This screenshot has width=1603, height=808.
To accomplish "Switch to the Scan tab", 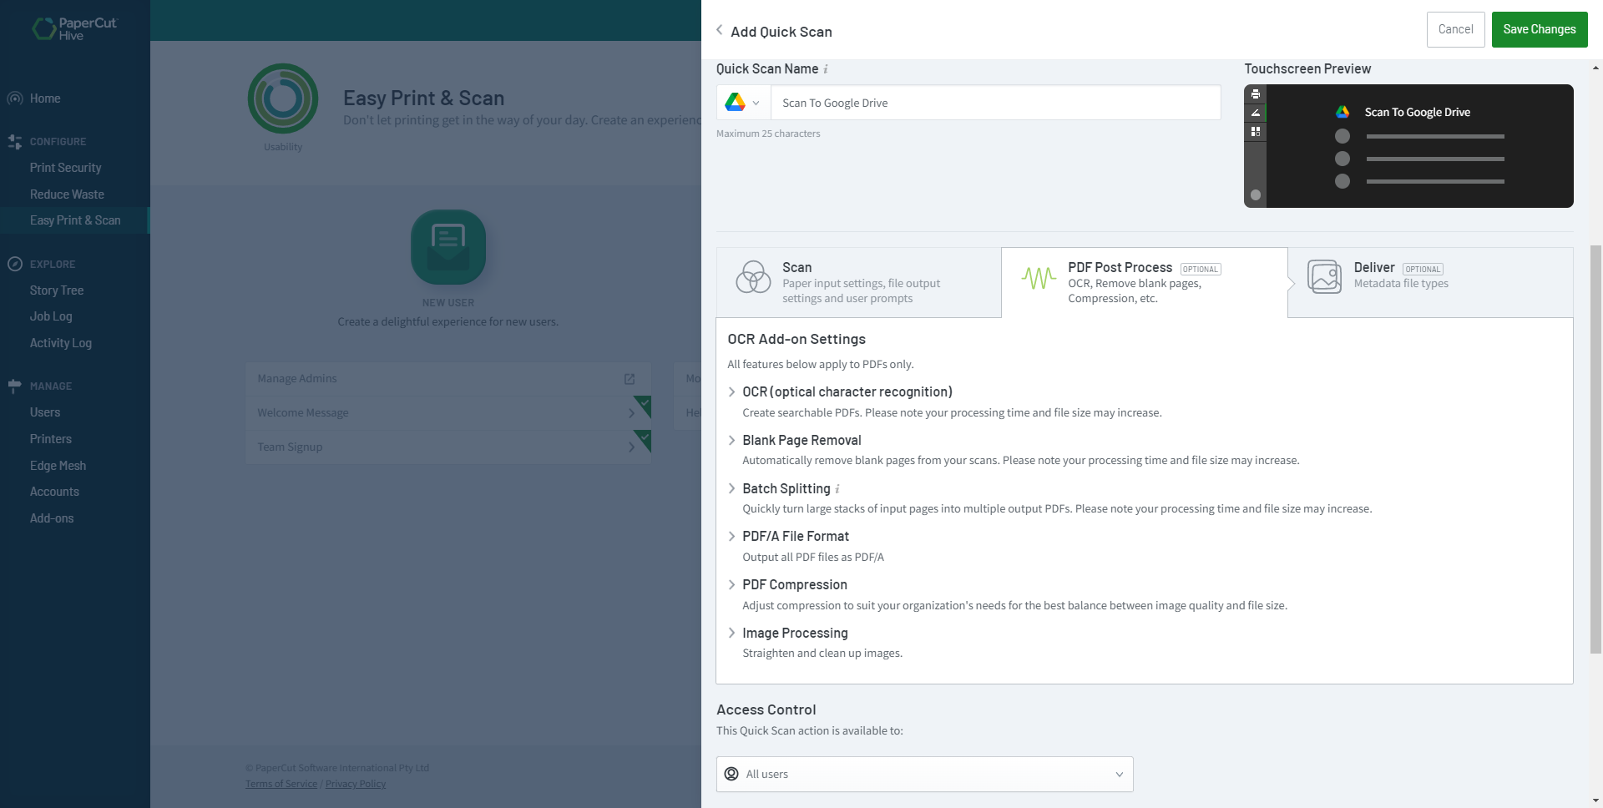I will click(858, 282).
